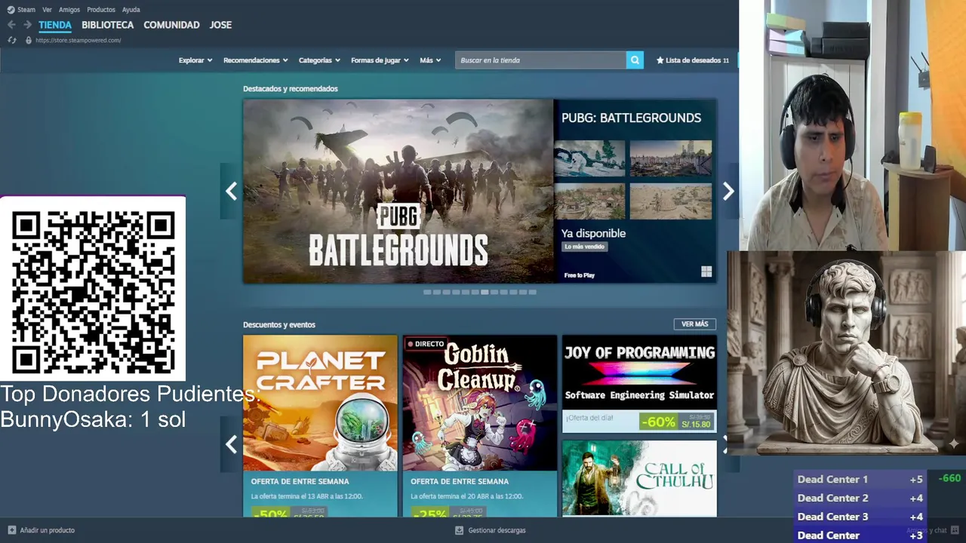Click the magnifier search button
The image size is (966, 543).
click(635, 60)
